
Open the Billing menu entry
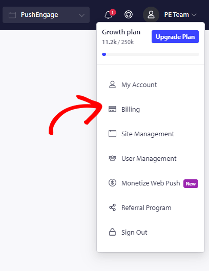point(151,109)
